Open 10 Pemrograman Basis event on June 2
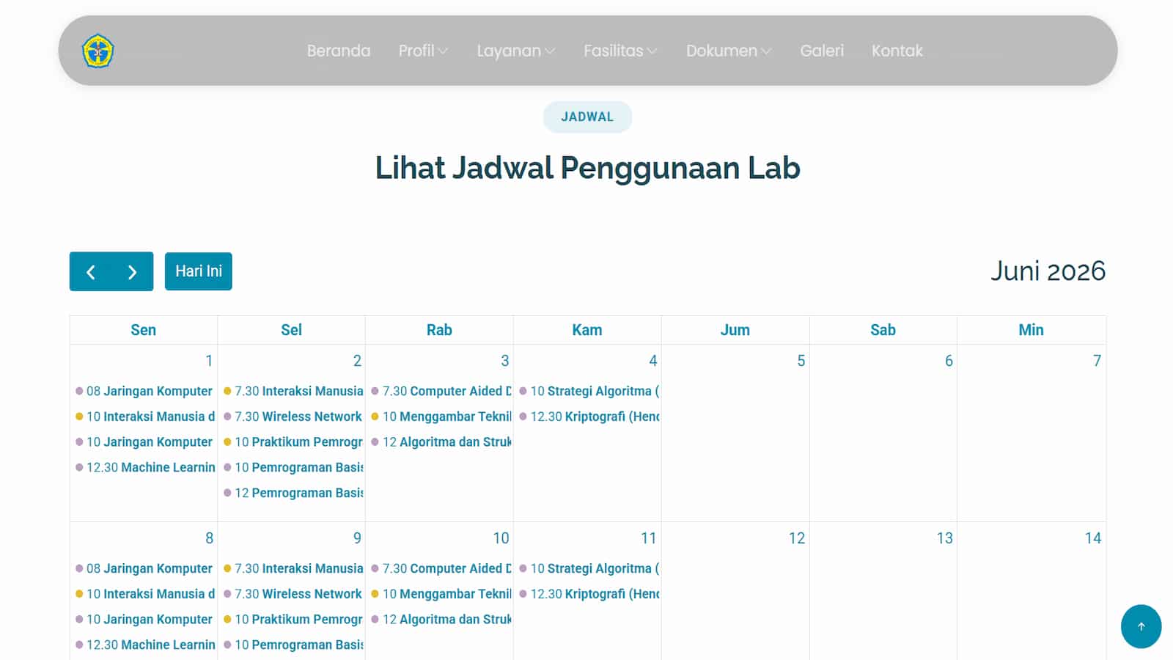The image size is (1173, 660). pyautogui.click(x=293, y=467)
